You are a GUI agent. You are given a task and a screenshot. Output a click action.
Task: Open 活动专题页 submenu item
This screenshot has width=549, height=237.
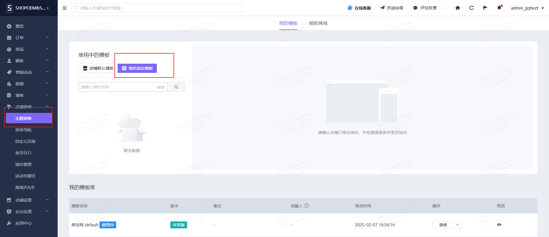25,176
